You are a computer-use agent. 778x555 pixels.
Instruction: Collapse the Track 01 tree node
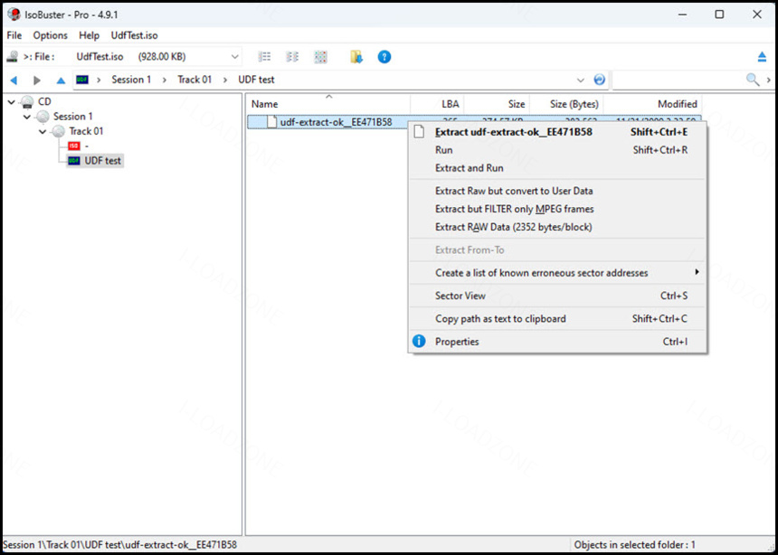(43, 132)
